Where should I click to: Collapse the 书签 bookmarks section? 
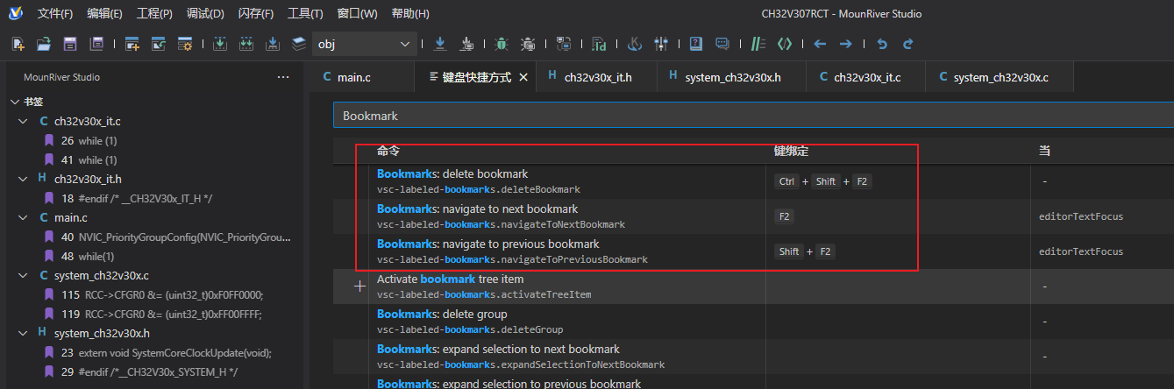[x=15, y=102]
